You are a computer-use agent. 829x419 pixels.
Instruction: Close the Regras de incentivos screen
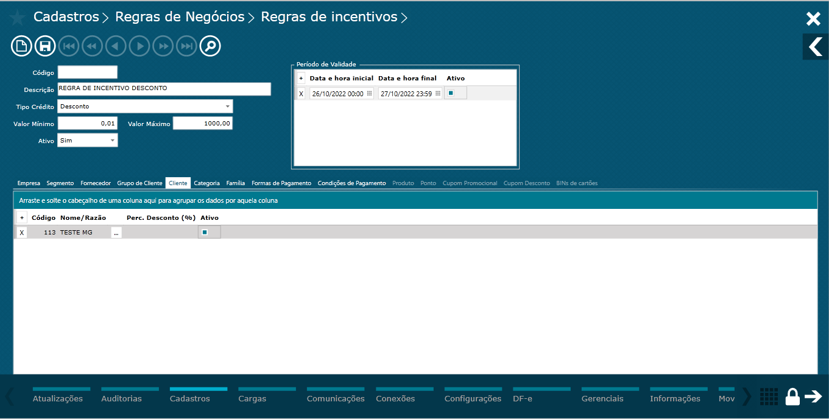coord(813,19)
